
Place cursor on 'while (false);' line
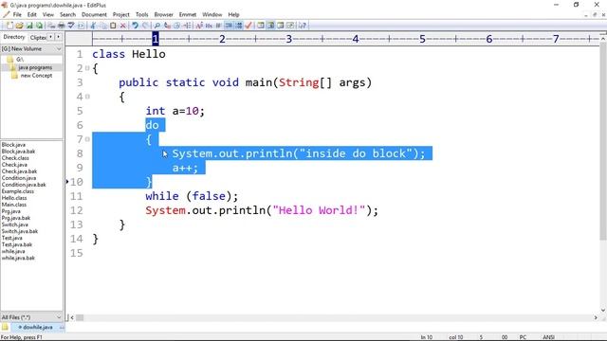coord(192,196)
